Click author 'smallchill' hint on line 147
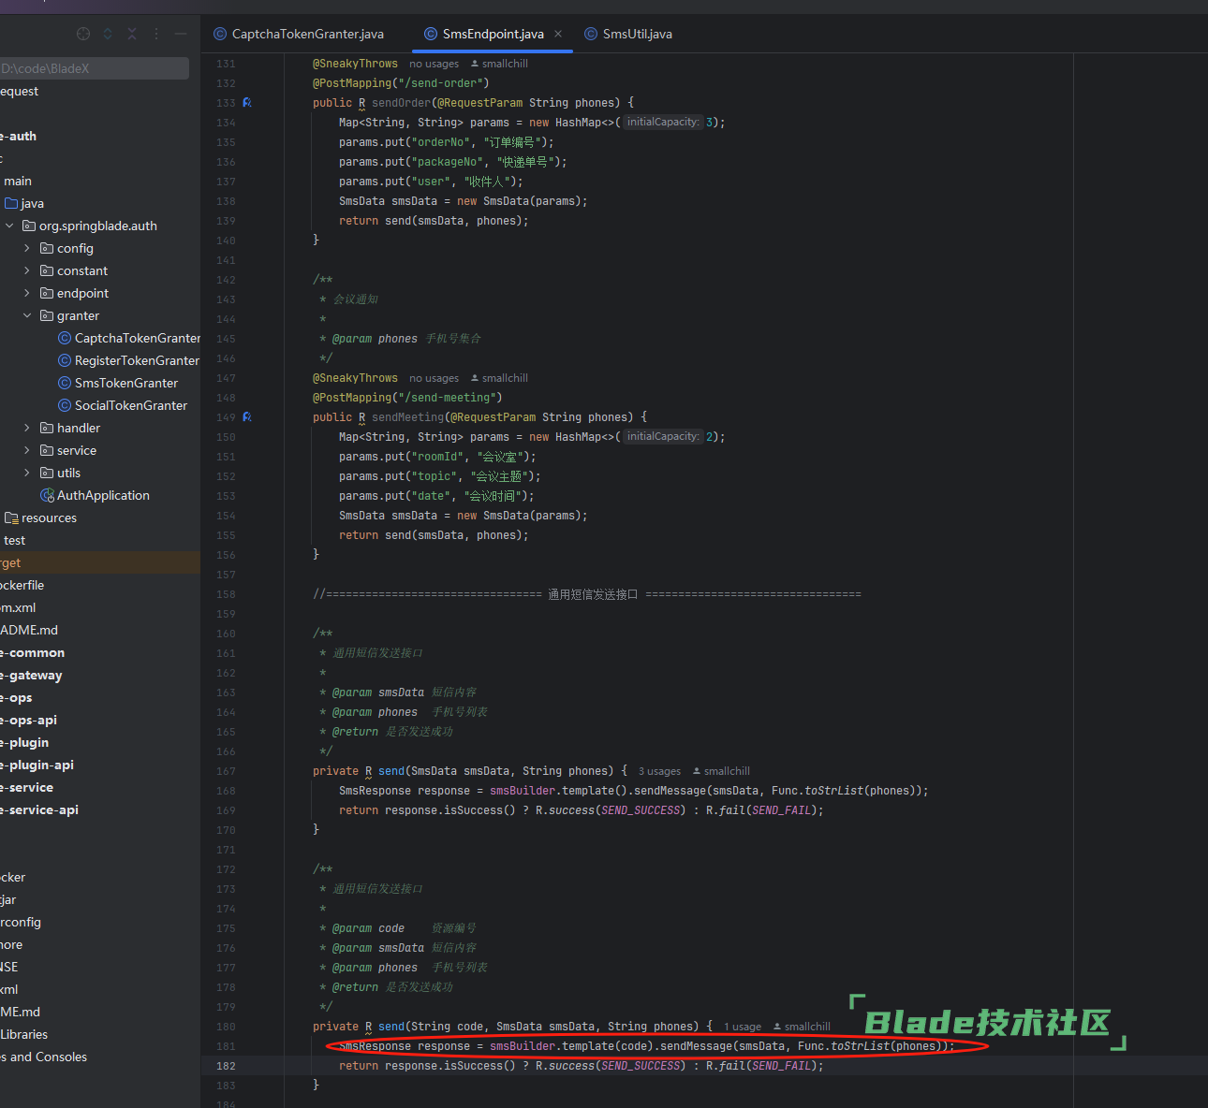 [499, 378]
